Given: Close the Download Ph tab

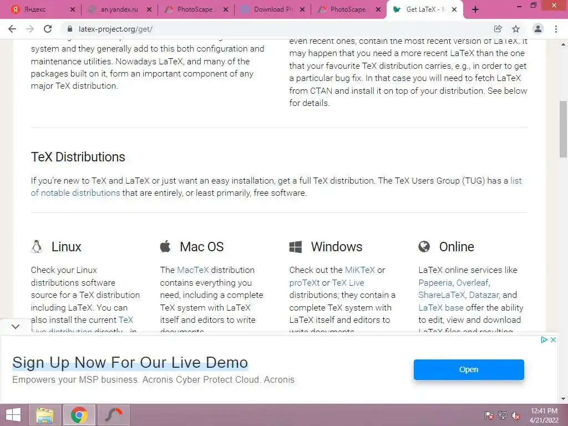Looking at the screenshot, I should (302, 10).
